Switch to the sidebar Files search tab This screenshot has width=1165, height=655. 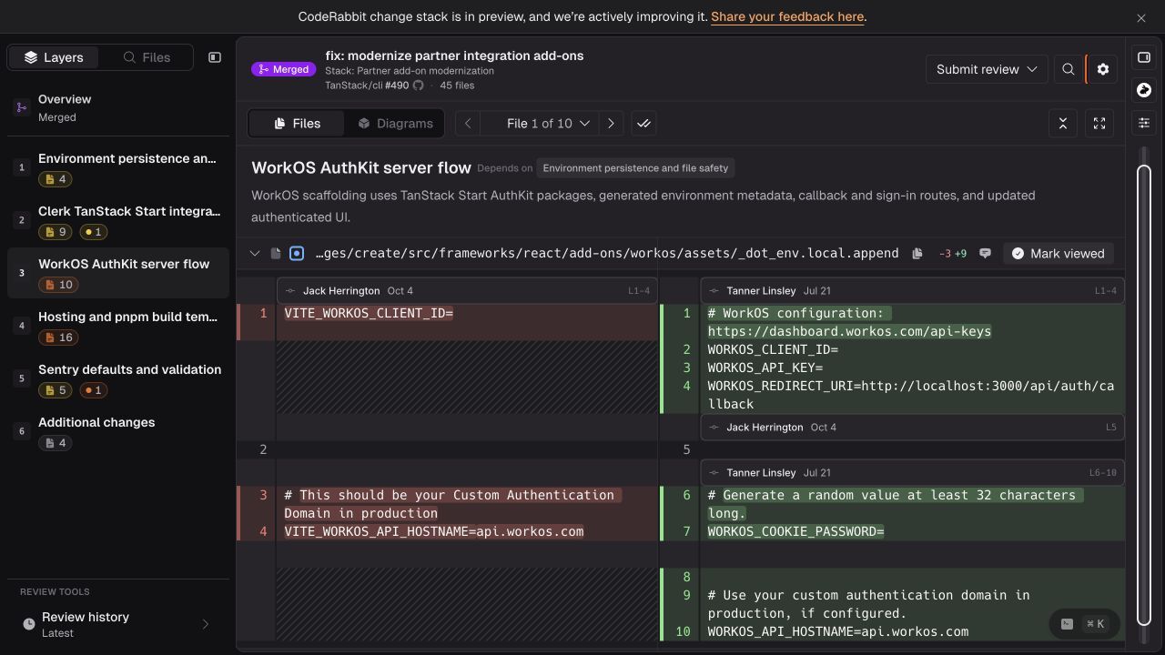coord(147,57)
